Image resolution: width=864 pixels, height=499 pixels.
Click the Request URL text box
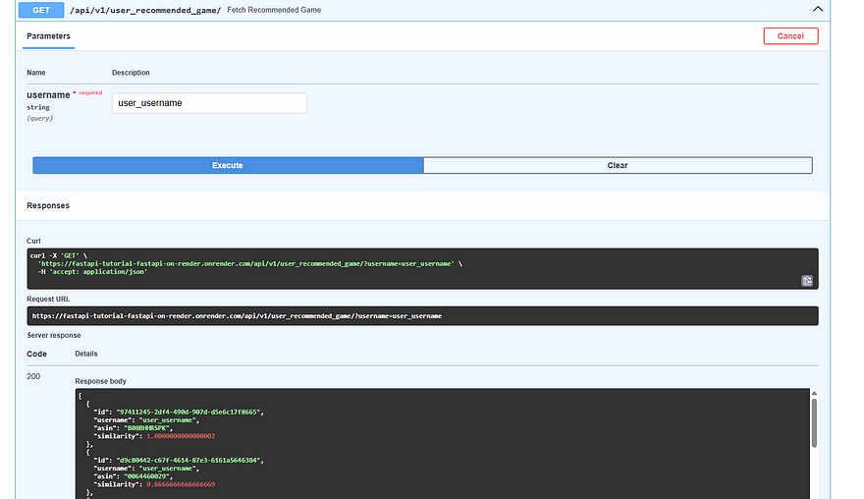(422, 316)
